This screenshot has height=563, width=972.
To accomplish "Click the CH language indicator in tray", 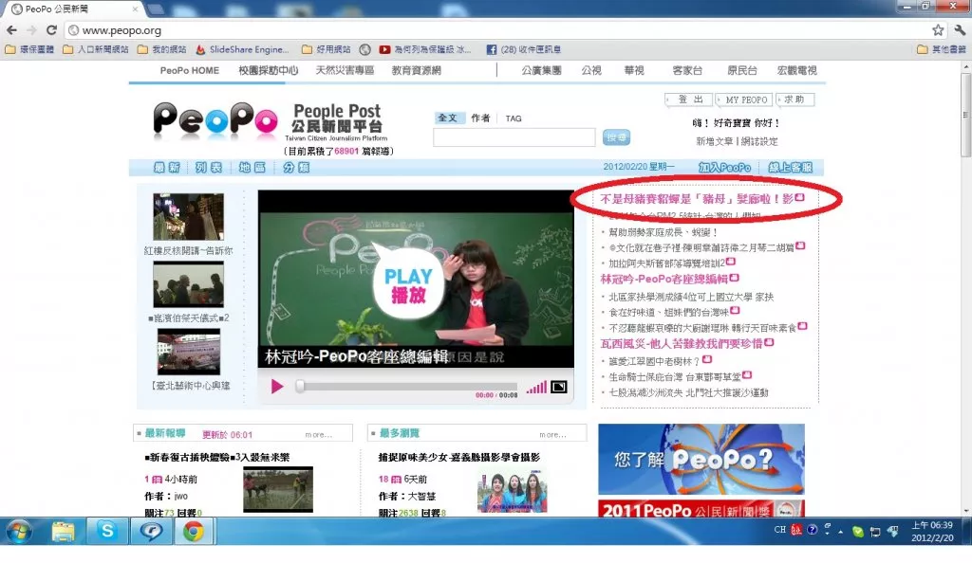I will 780,530.
